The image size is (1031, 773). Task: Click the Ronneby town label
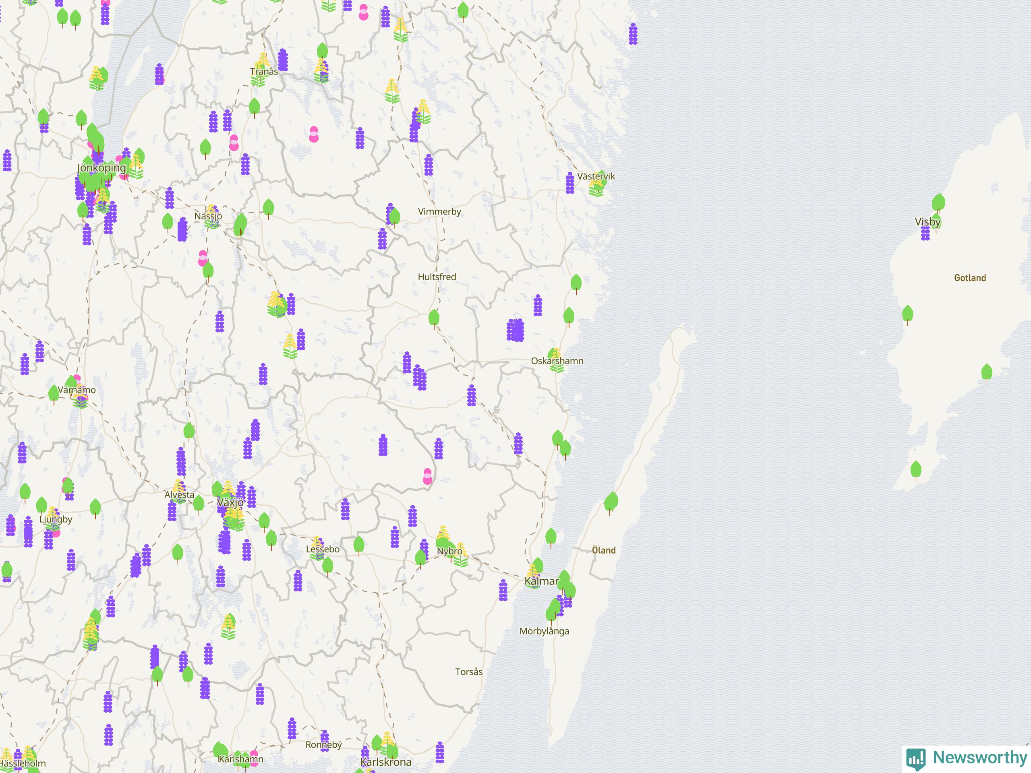pos(323,744)
